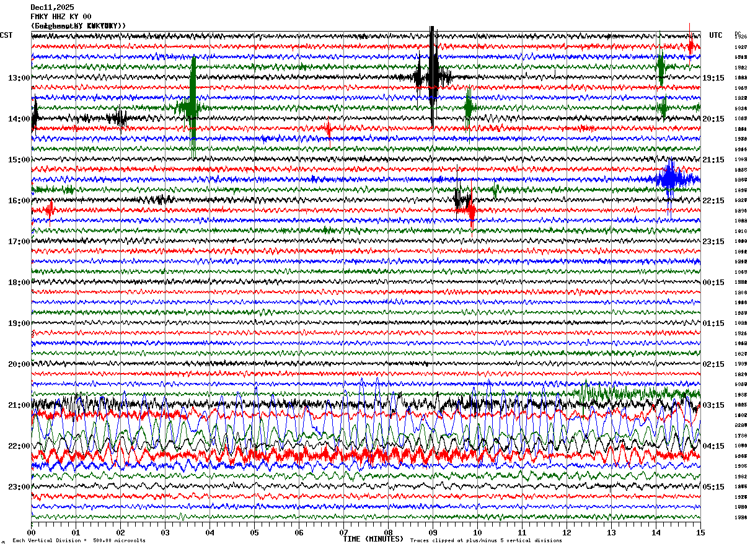
Task: Click the CST timezone label
Action: click(6, 35)
